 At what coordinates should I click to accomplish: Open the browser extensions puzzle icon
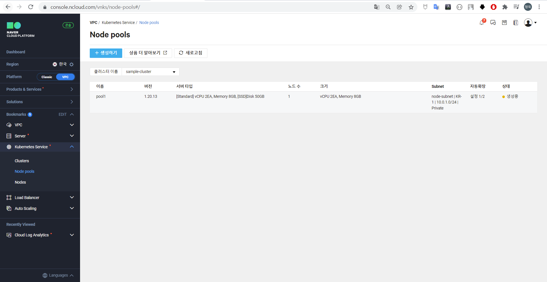pos(505,7)
